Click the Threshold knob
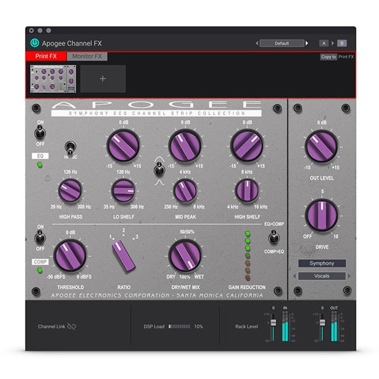The height and width of the screenshot is (379, 379). (70, 256)
